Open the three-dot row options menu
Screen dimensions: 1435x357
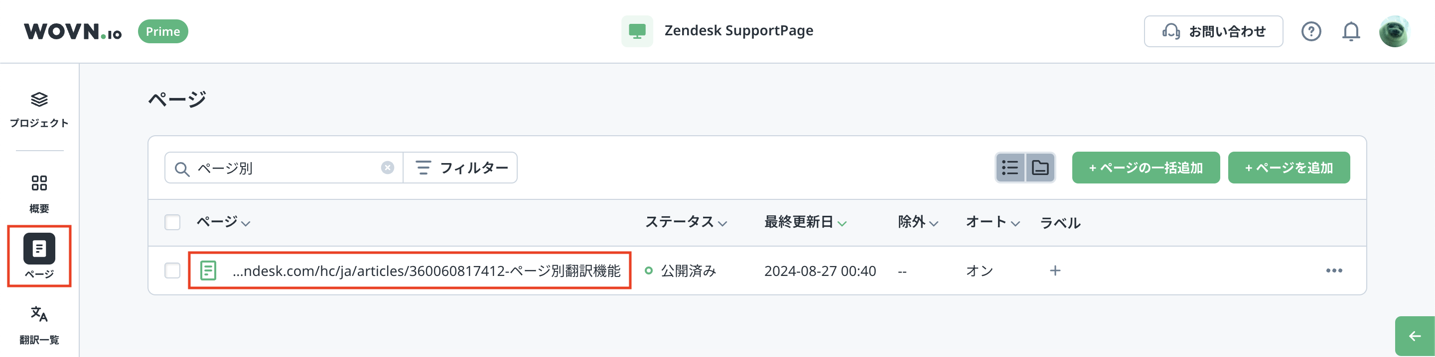1334,271
